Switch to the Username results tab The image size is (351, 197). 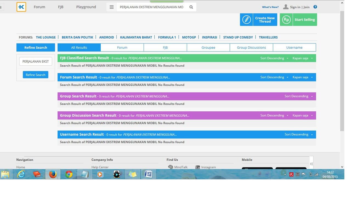click(295, 47)
